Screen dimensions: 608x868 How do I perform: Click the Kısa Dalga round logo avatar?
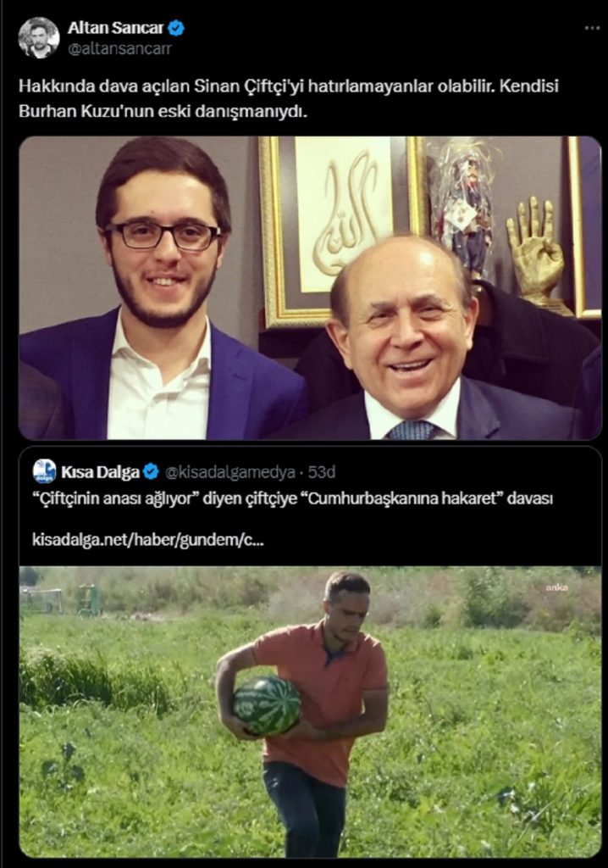click(x=44, y=471)
